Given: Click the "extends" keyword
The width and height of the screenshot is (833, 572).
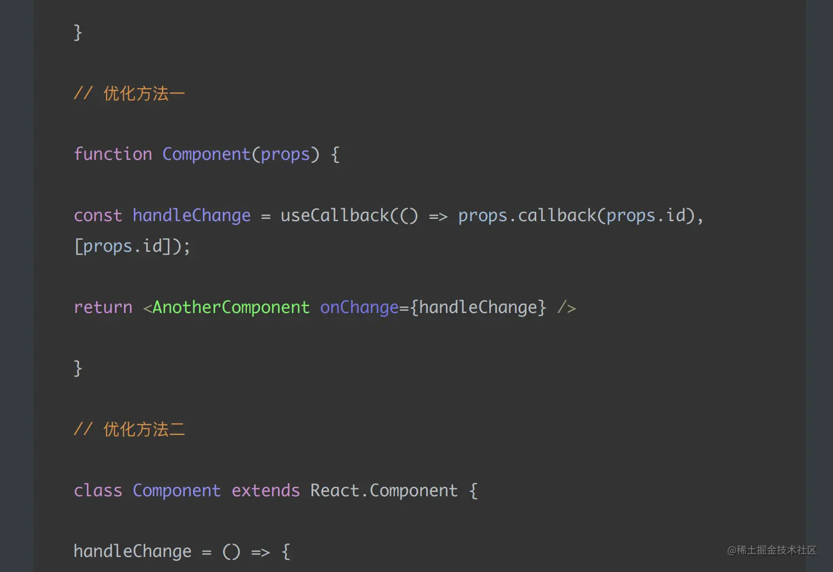Looking at the screenshot, I should coord(265,491).
